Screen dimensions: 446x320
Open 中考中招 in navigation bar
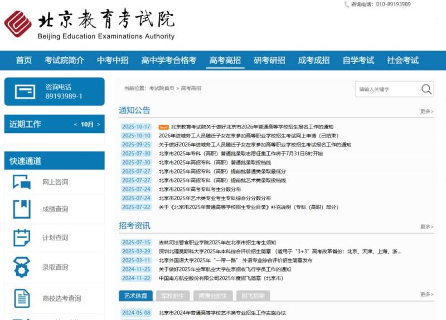pos(113,61)
